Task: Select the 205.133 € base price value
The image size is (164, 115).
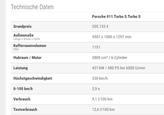Action: tap(100, 26)
